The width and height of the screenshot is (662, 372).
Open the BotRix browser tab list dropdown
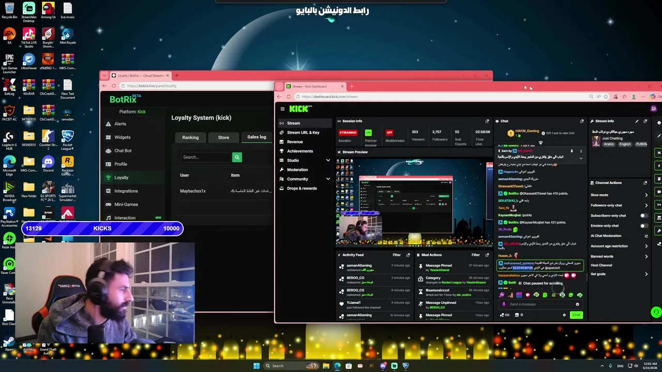105,75
